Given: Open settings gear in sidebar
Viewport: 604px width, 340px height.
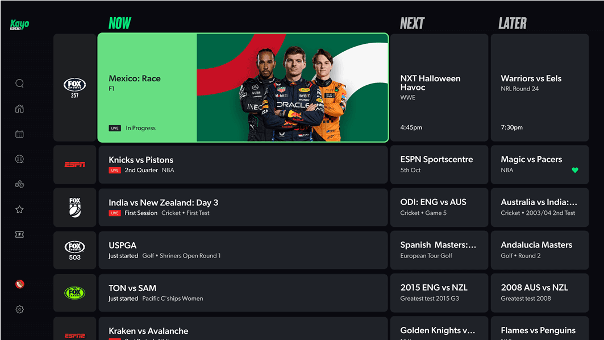Looking at the screenshot, I should click(x=20, y=309).
